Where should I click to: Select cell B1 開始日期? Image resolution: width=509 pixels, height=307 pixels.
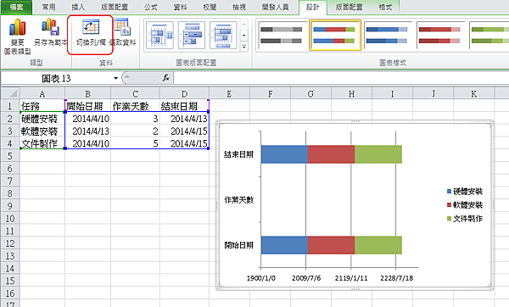click(87, 106)
